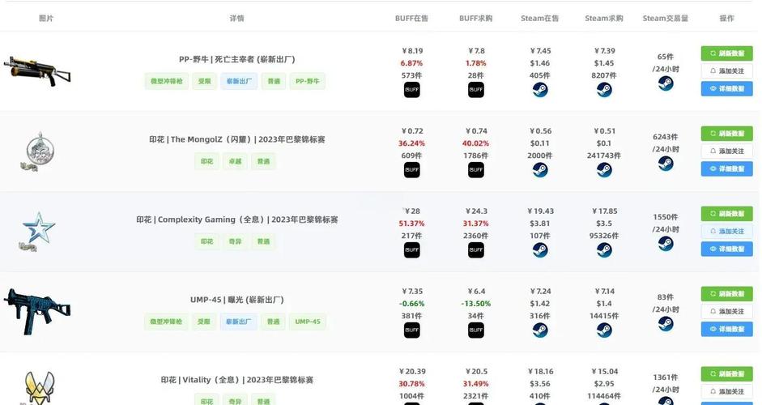Open BUFF在售 icon for The MongolZ sticker

(411, 170)
